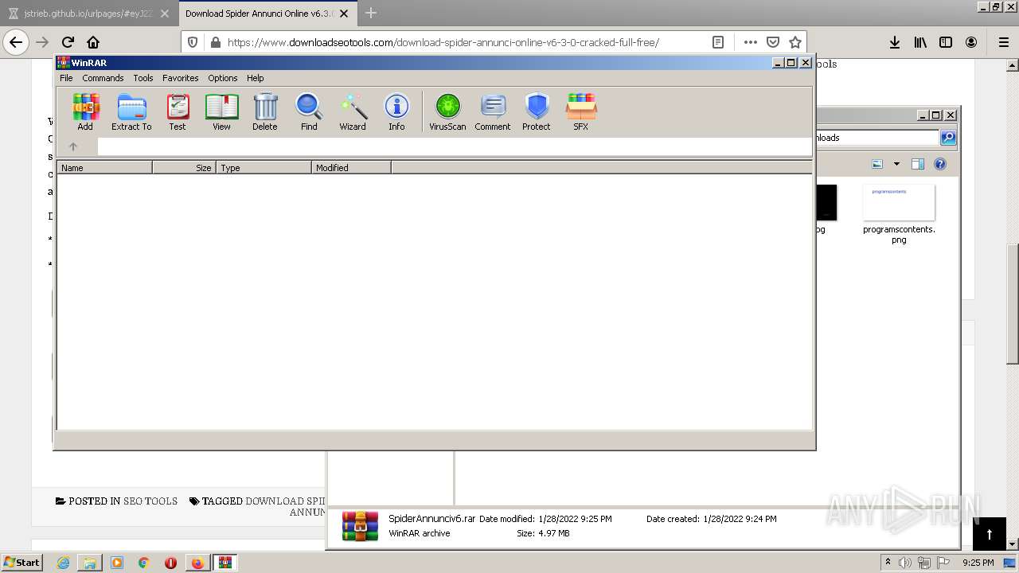Click the Test archive icon

(x=177, y=112)
